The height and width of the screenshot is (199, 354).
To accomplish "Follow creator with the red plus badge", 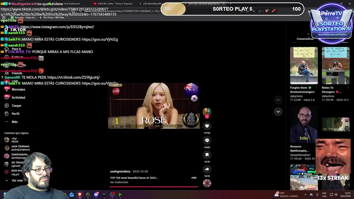I will [207, 117].
